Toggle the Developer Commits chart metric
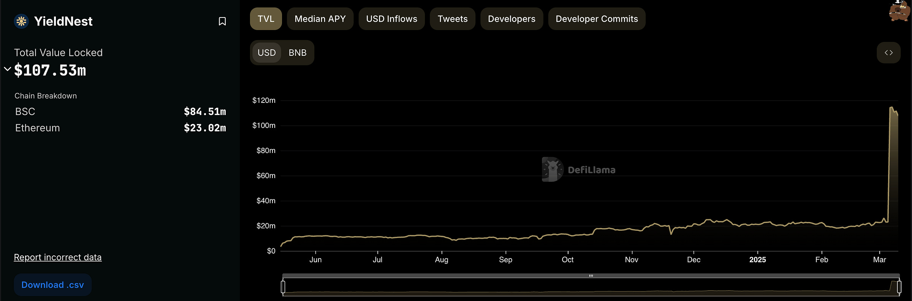This screenshot has height=301, width=912. click(597, 19)
